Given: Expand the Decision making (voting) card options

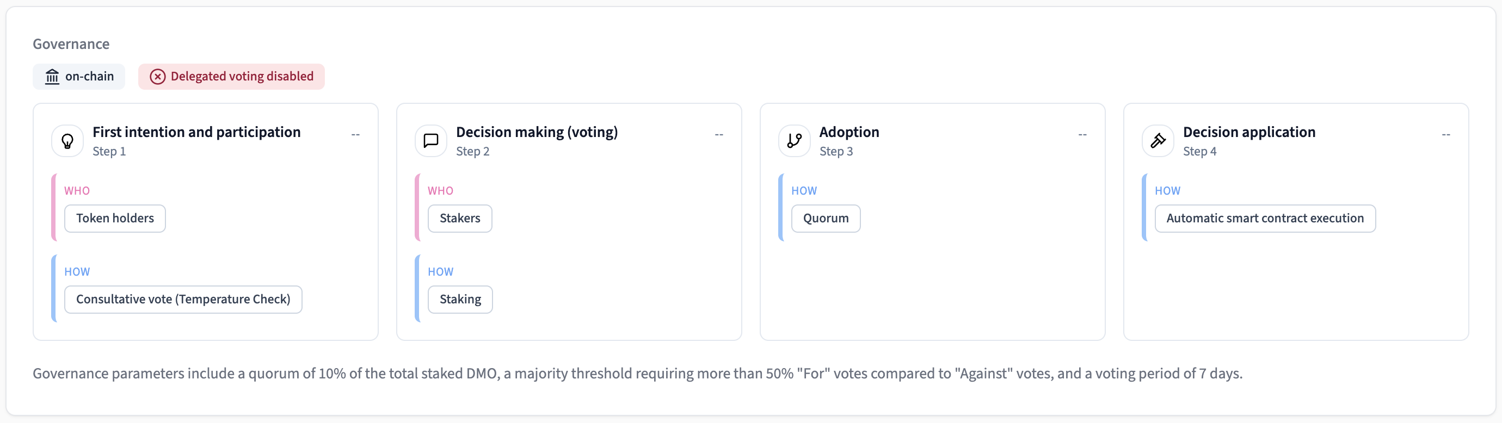Looking at the screenshot, I should click(x=719, y=134).
